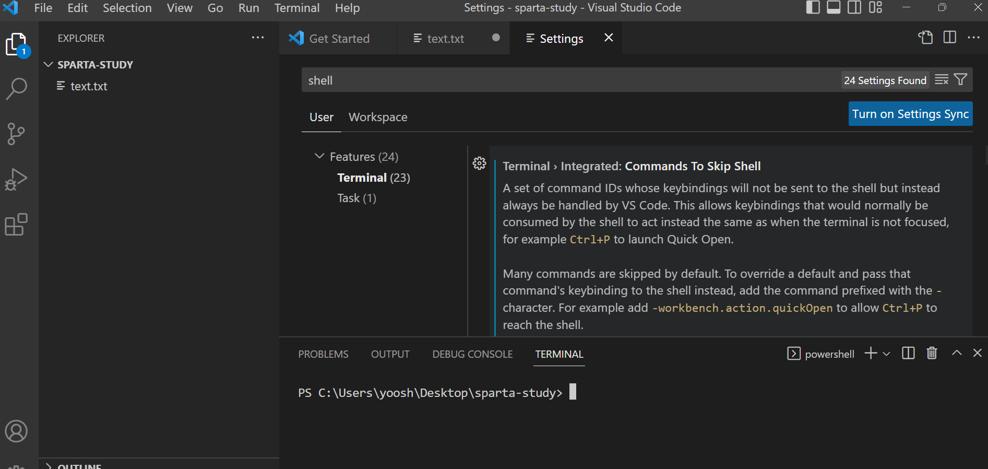Clear the settings search input
This screenshot has height=469, width=988.
942,80
